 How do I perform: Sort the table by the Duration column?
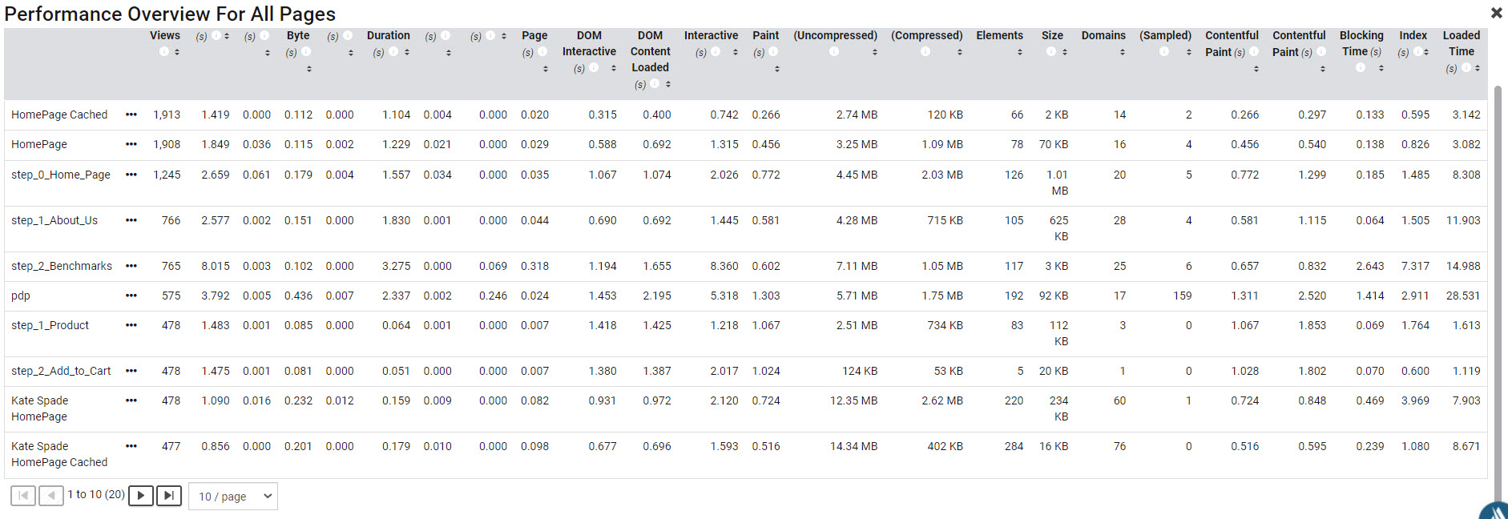(407, 53)
